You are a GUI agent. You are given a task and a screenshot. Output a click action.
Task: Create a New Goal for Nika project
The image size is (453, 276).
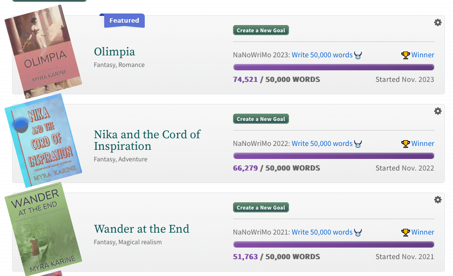[261, 119]
